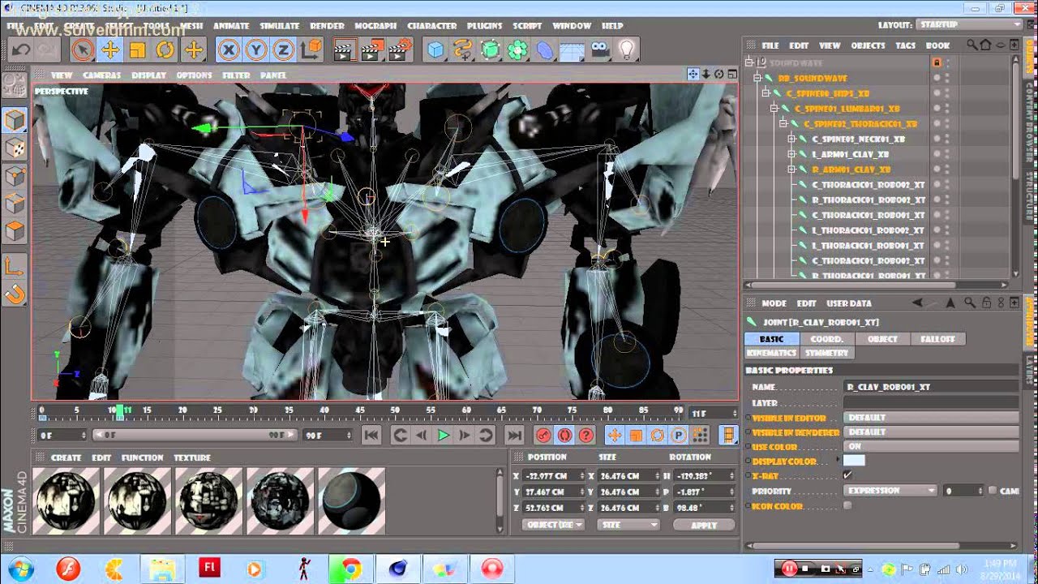This screenshot has width=1038, height=584.
Task: Select the Scale tool in the toolbar
Action: coord(138,50)
